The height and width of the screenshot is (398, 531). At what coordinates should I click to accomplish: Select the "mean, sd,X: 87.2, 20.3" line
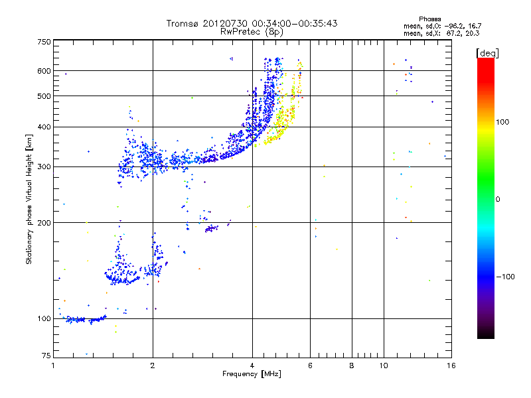441,33
